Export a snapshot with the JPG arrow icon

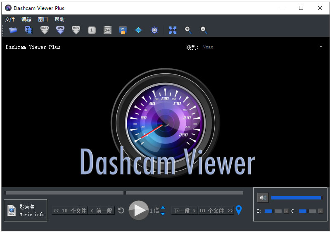(x=60, y=30)
